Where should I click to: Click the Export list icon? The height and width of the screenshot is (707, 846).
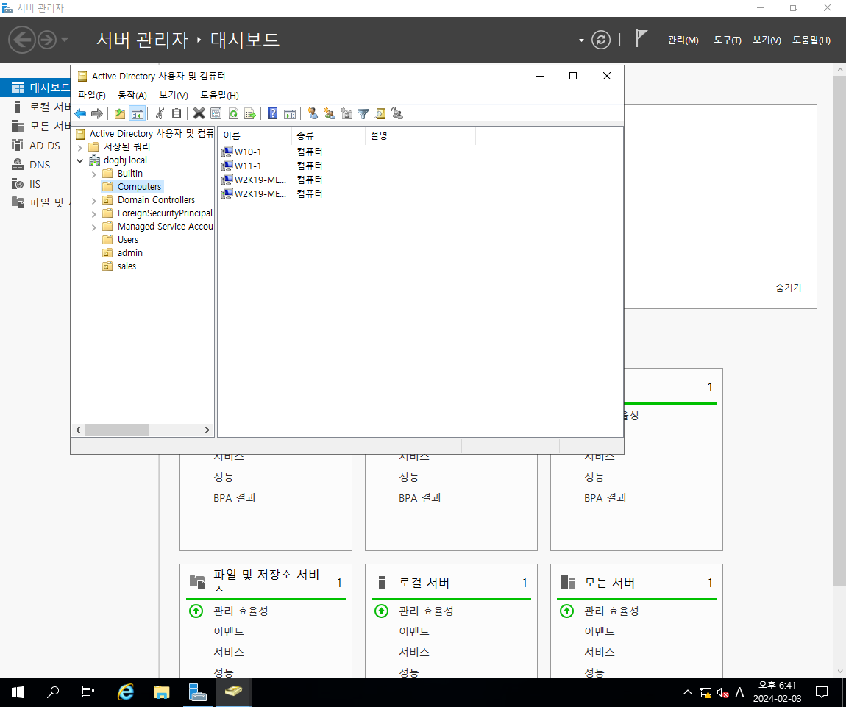[x=250, y=113]
